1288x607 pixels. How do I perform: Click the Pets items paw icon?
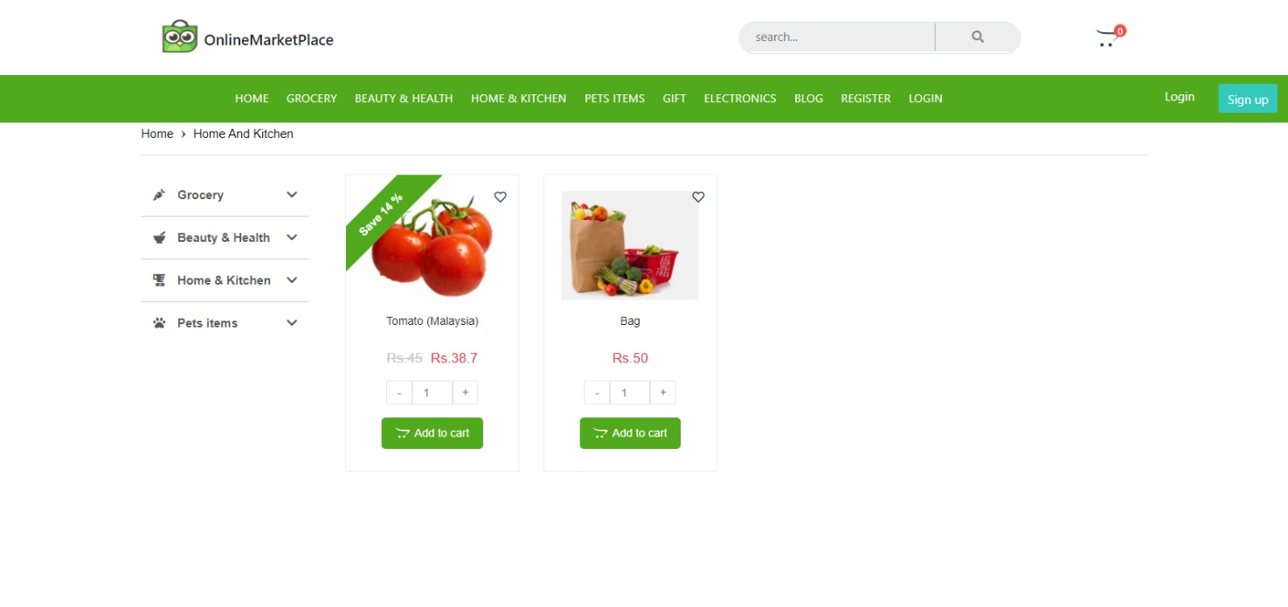[x=159, y=323]
